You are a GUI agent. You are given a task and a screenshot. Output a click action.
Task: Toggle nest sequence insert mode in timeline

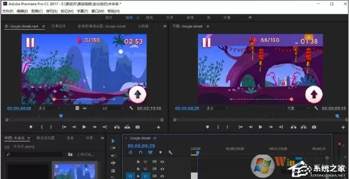pyautogui.click(x=131, y=153)
